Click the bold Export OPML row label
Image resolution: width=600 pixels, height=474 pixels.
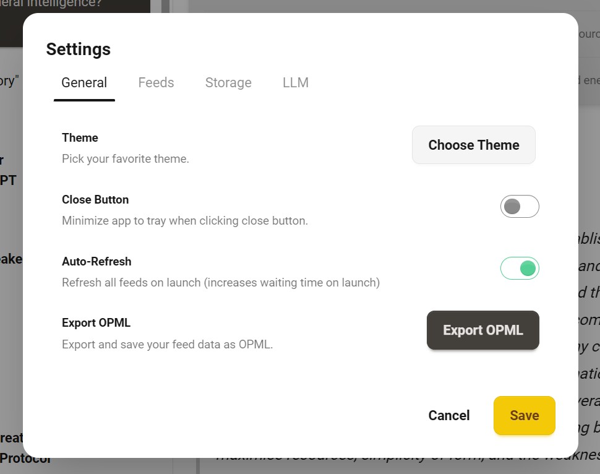tap(96, 323)
